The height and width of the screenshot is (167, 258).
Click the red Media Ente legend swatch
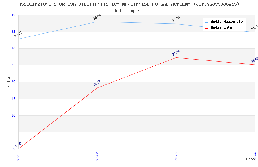pyautogui.click(x=207, y=28)
